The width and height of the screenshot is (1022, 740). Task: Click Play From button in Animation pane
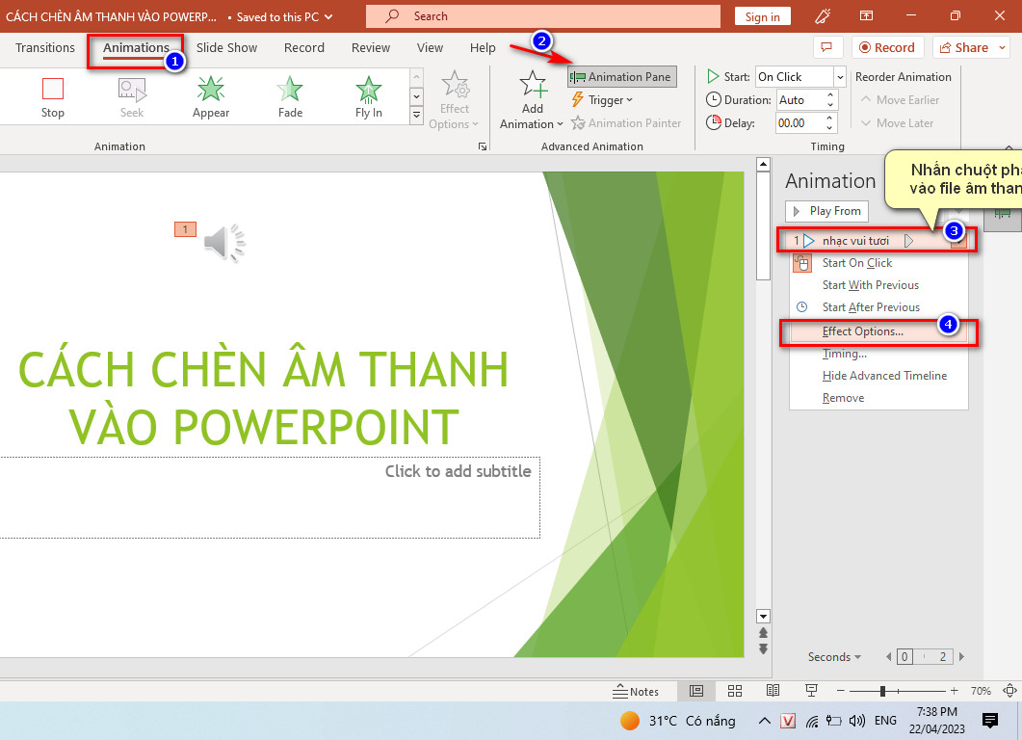tap(827, 211)
